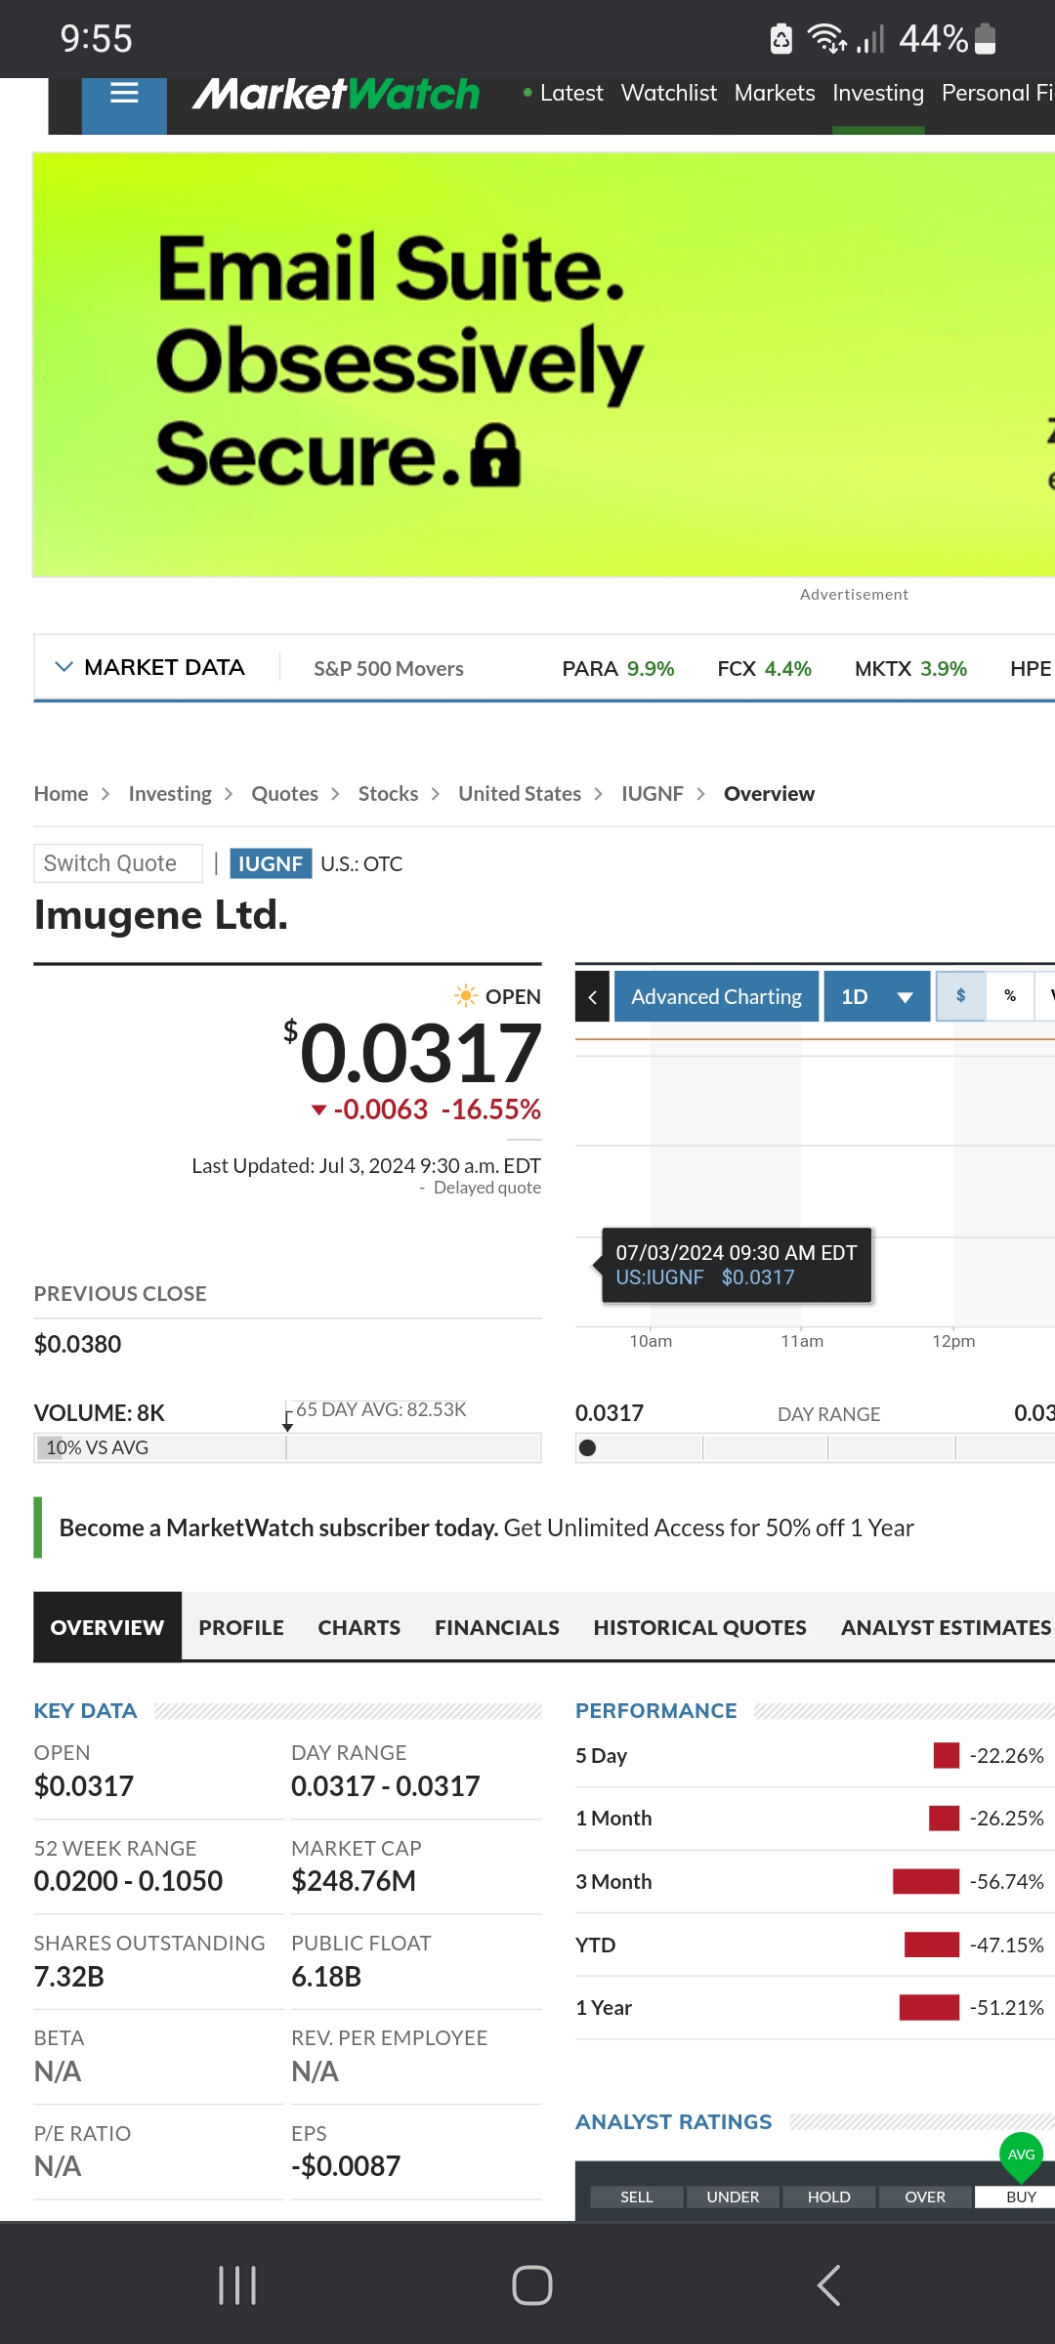Tap the BUY analyst rating segment
This screenshot has height=2344, width=1055.
[1016, 2197]
